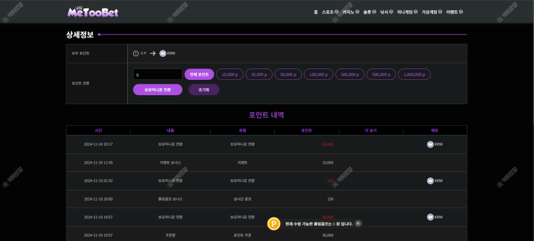The width and height of the screenshot is (534, 241).
Task: Open the 미니게임 menu
Action: pyautogui.click(x=405, y=12)
